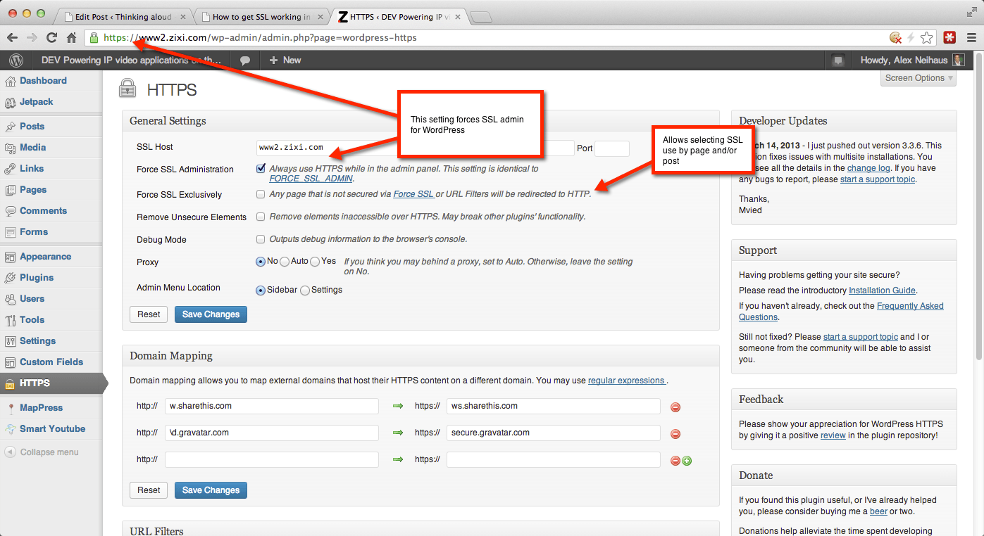Select Sidebar for Admin Menu Location
The height and width of the screenshot is (536, 984).
click(x=261, y=290)
